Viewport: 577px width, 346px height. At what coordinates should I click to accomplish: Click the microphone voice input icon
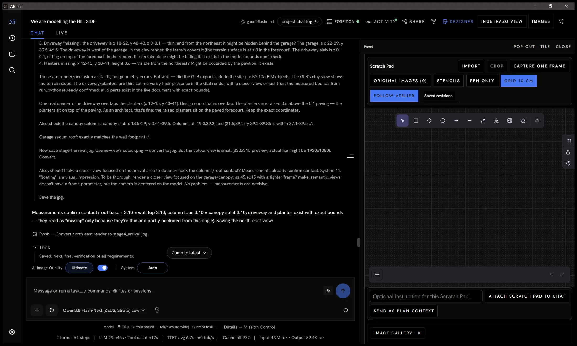click(x=328, y=291)
